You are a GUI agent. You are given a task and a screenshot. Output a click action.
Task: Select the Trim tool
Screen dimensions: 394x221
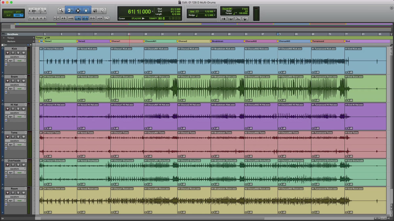[69, 10]
